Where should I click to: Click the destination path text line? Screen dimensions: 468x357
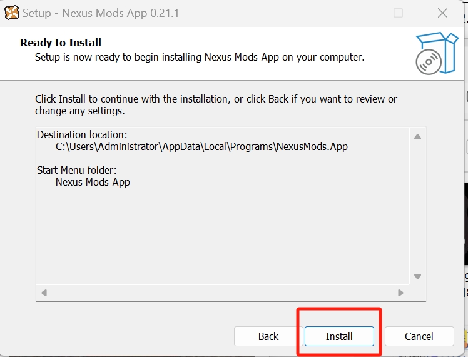pyautogui.click(x=201, y=147)
